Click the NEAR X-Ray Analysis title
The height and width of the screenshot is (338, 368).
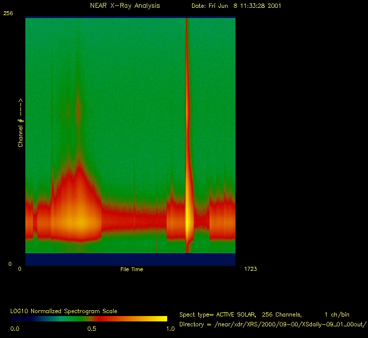(125, 6)
